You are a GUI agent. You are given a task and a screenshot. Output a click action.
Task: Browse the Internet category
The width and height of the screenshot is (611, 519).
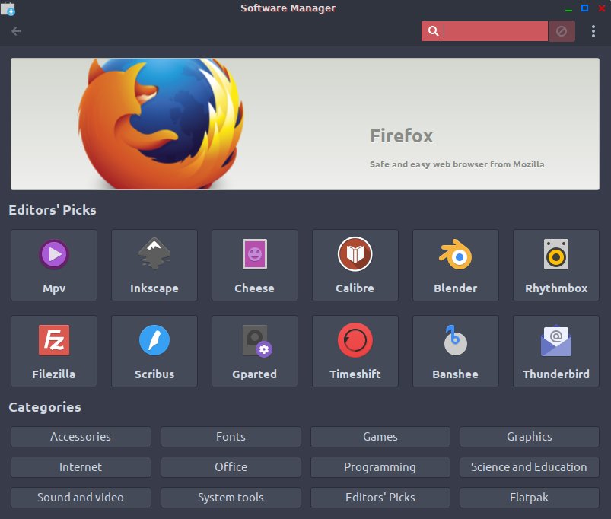81,467
